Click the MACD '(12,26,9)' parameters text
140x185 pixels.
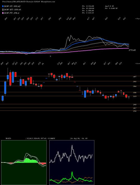pyautogui.click(x=29, y=138)
